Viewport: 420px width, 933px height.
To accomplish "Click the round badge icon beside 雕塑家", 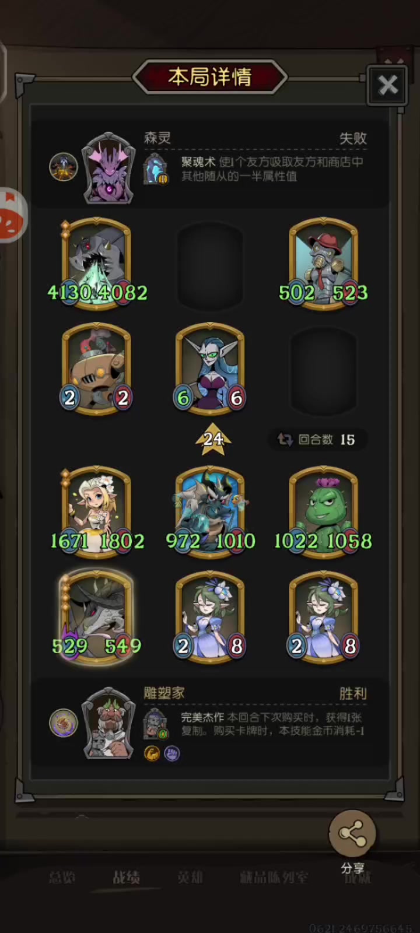I will click(64, 723).
